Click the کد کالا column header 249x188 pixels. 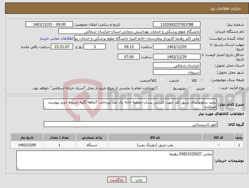(x=218, y=137)
